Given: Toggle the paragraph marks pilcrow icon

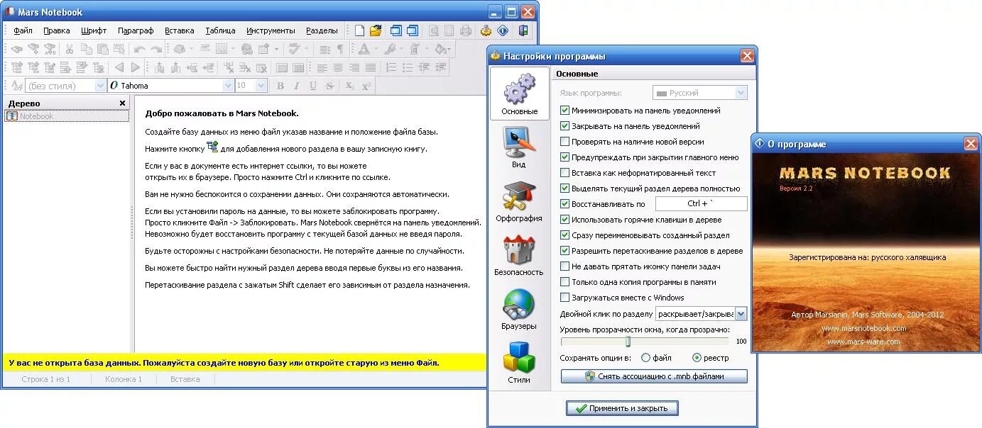Looking at the screenshot, I should pos(340,49).
